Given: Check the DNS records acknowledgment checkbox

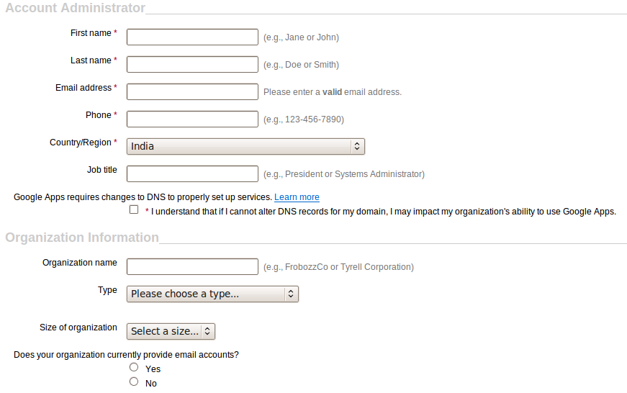Looking at the screenshot, I should 133,210.
